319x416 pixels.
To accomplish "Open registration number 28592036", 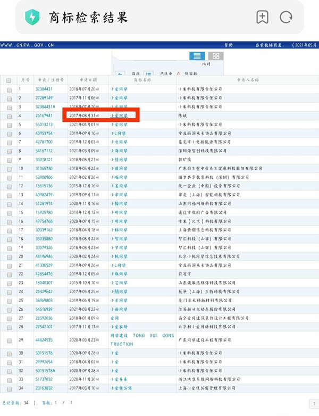I will (x=44, y=318).
